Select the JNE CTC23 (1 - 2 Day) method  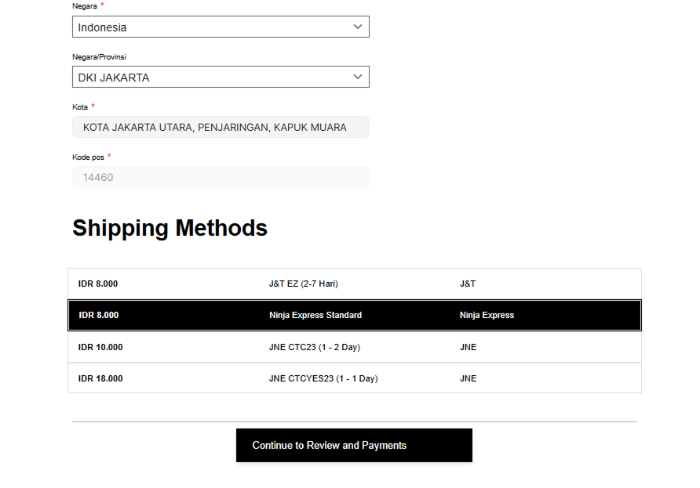click(x=315, y=347)
